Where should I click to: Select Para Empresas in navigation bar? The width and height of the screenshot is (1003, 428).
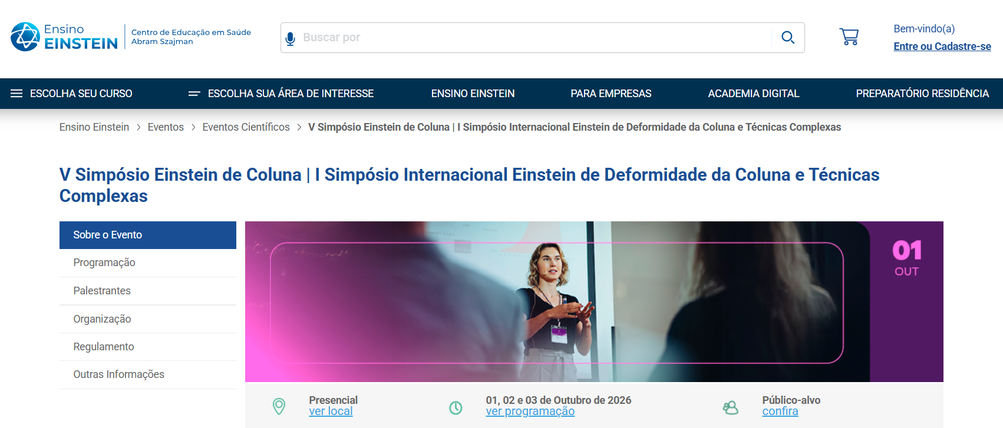[x=611, y=94]
